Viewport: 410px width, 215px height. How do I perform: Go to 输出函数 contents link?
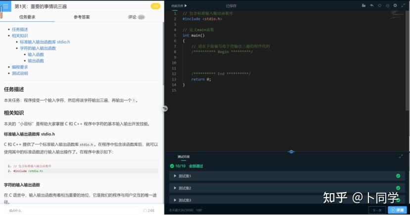click(36, 61)
